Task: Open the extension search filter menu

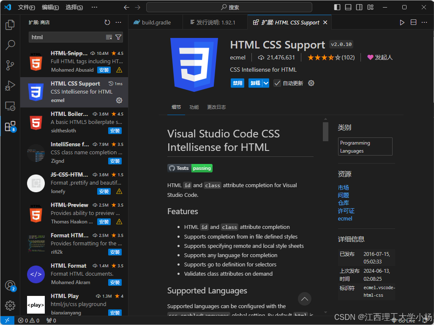Action: (x=118, y=37)
